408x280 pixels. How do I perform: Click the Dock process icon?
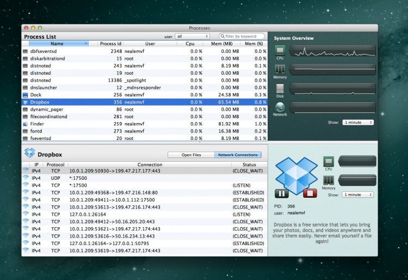pos(25,95)
